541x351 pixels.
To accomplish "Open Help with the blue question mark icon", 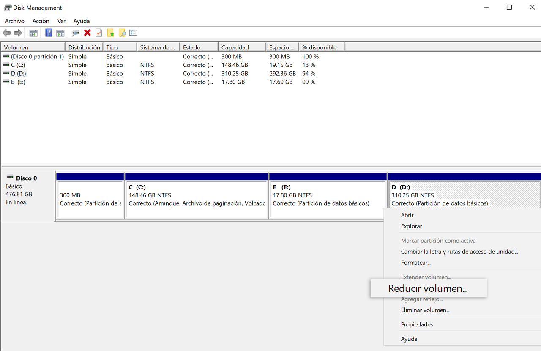I will tap(49, 33).
